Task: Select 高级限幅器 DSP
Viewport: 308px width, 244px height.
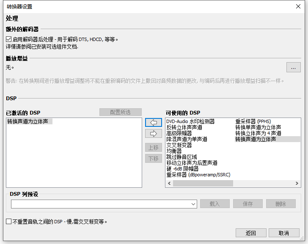Action: (x=179, y=133)
